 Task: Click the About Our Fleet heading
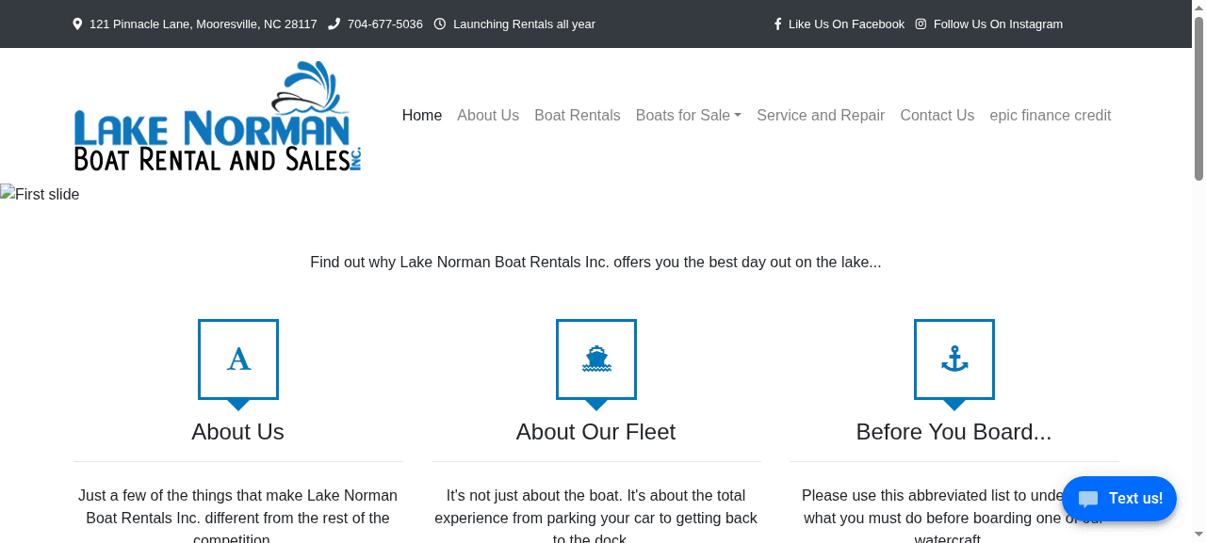coord(596,432)
